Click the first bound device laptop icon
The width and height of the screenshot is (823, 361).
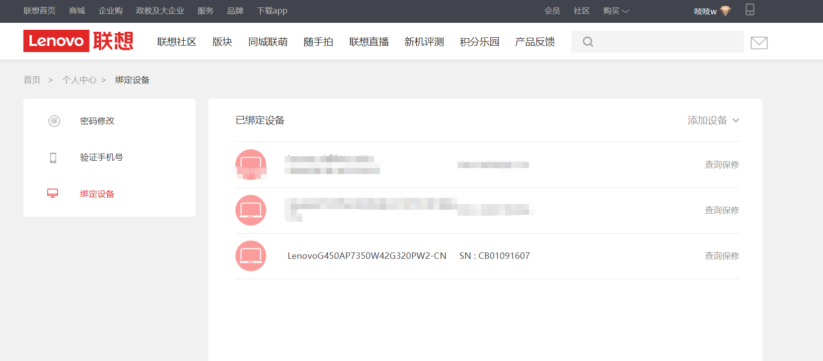pyautogui.click(x=251, y=165)
